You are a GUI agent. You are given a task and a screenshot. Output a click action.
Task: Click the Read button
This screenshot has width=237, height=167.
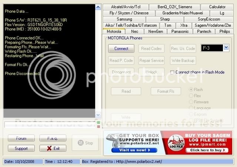point(126,91)
